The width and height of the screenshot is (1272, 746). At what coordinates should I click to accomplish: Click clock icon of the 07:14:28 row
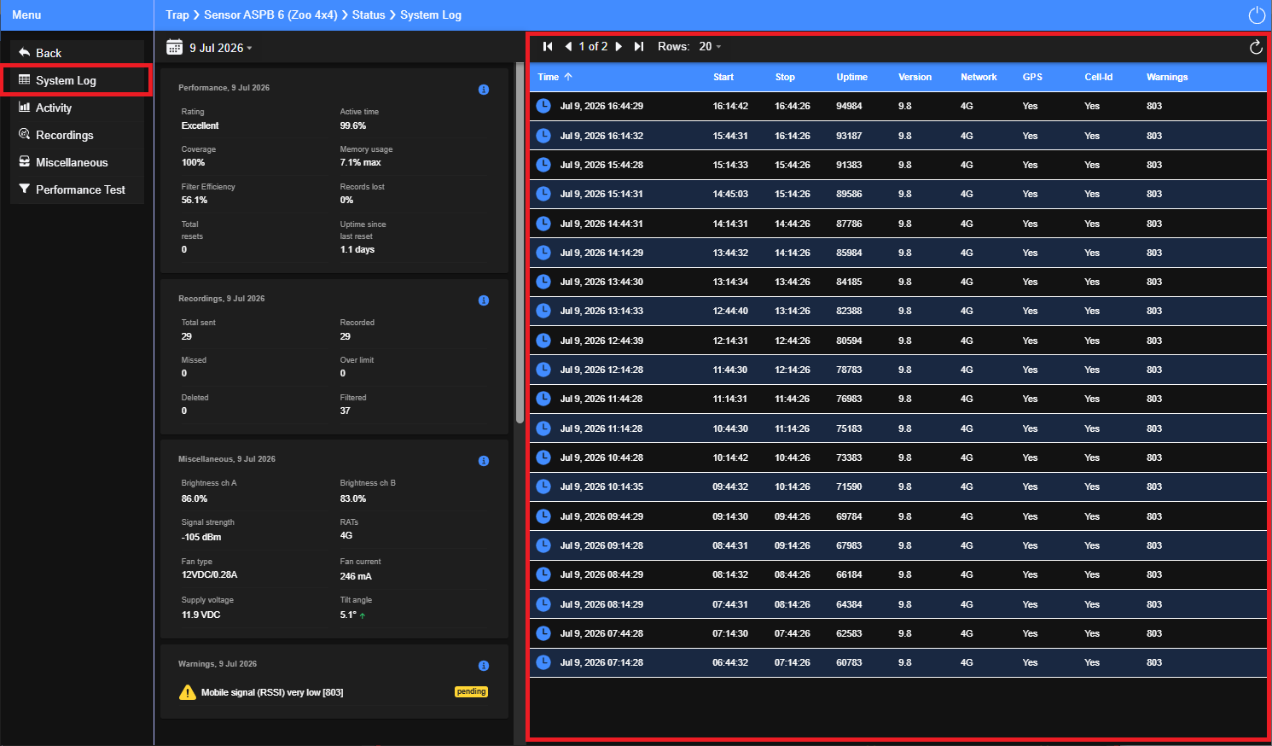pos(543,661)
